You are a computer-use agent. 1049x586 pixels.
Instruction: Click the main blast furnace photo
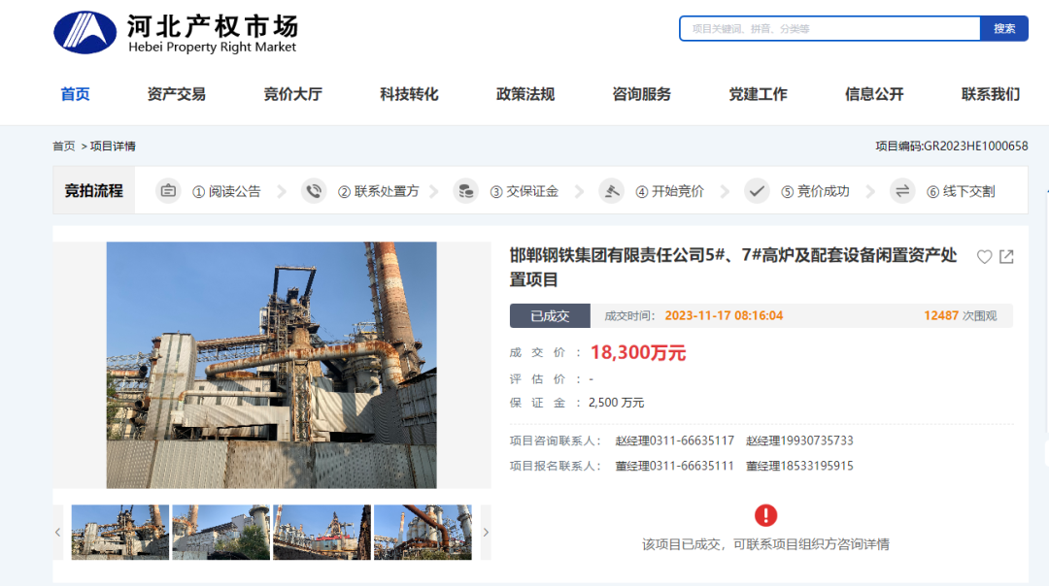click(x=272, y=365)
